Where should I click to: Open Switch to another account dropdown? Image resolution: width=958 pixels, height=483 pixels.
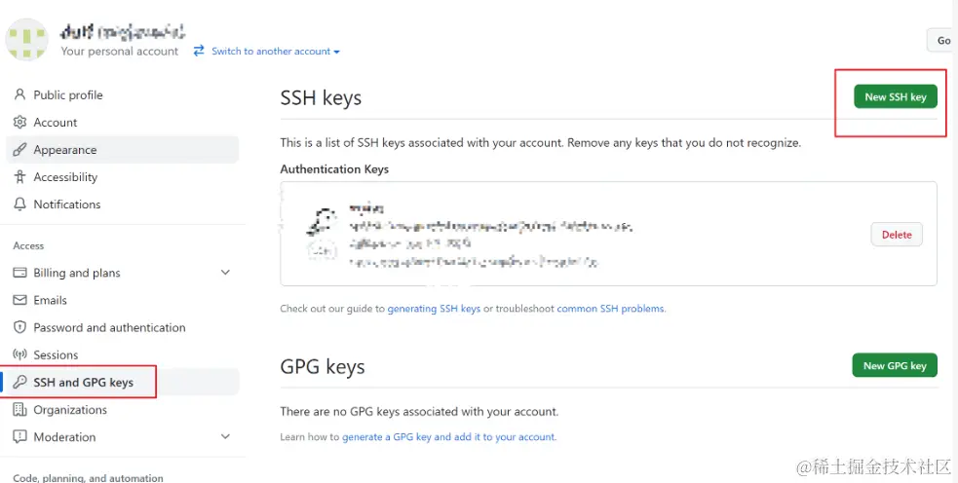(x=266, y=52)
